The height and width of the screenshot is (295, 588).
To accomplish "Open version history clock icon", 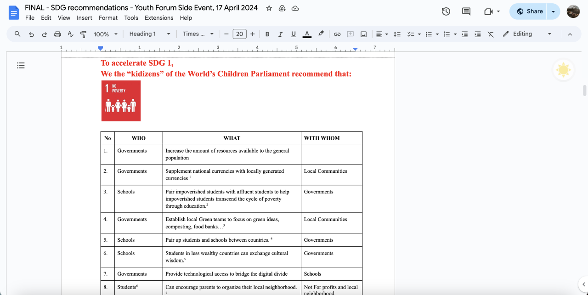I will [446, 11].
